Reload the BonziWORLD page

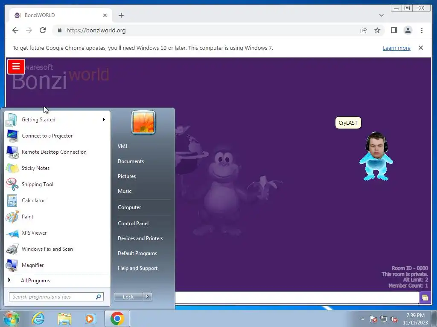pos(43,30)
